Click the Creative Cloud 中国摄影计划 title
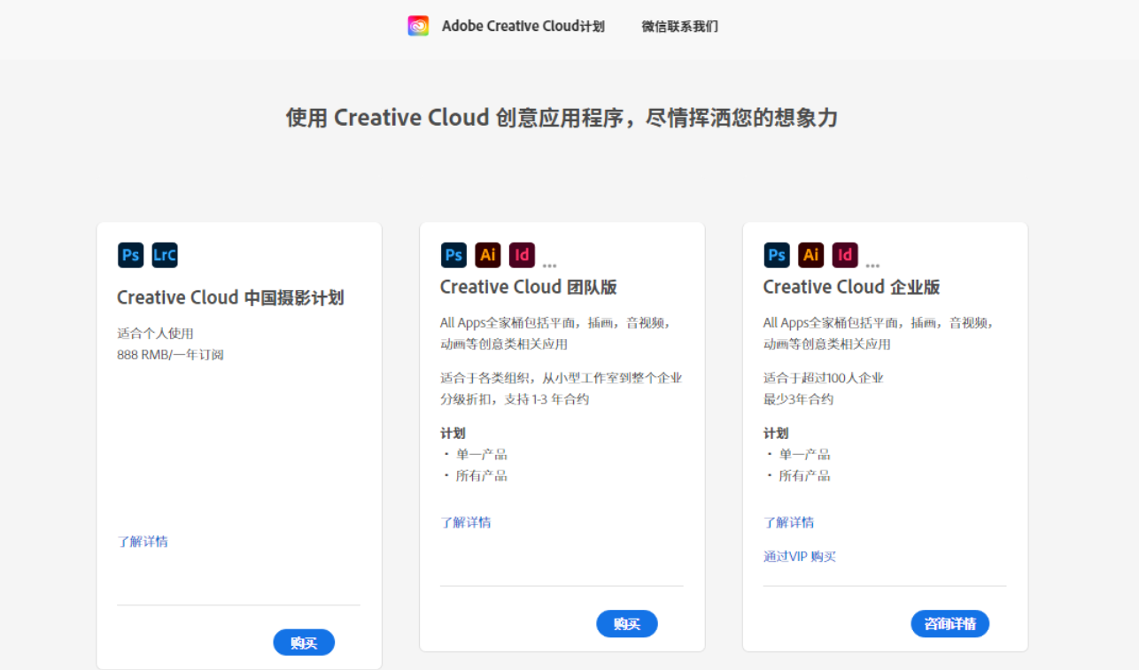This screenshot has height=670, width=1139. 230,297
